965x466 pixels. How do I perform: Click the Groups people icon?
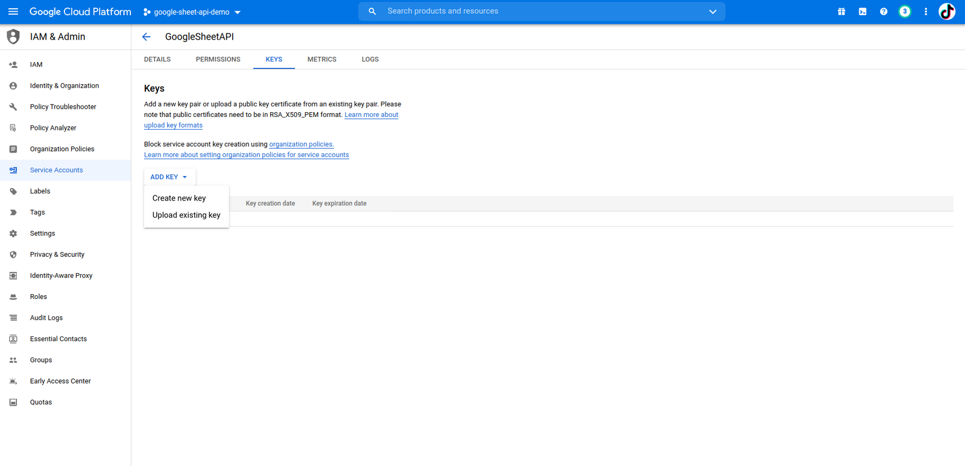(x=13, y=360)
